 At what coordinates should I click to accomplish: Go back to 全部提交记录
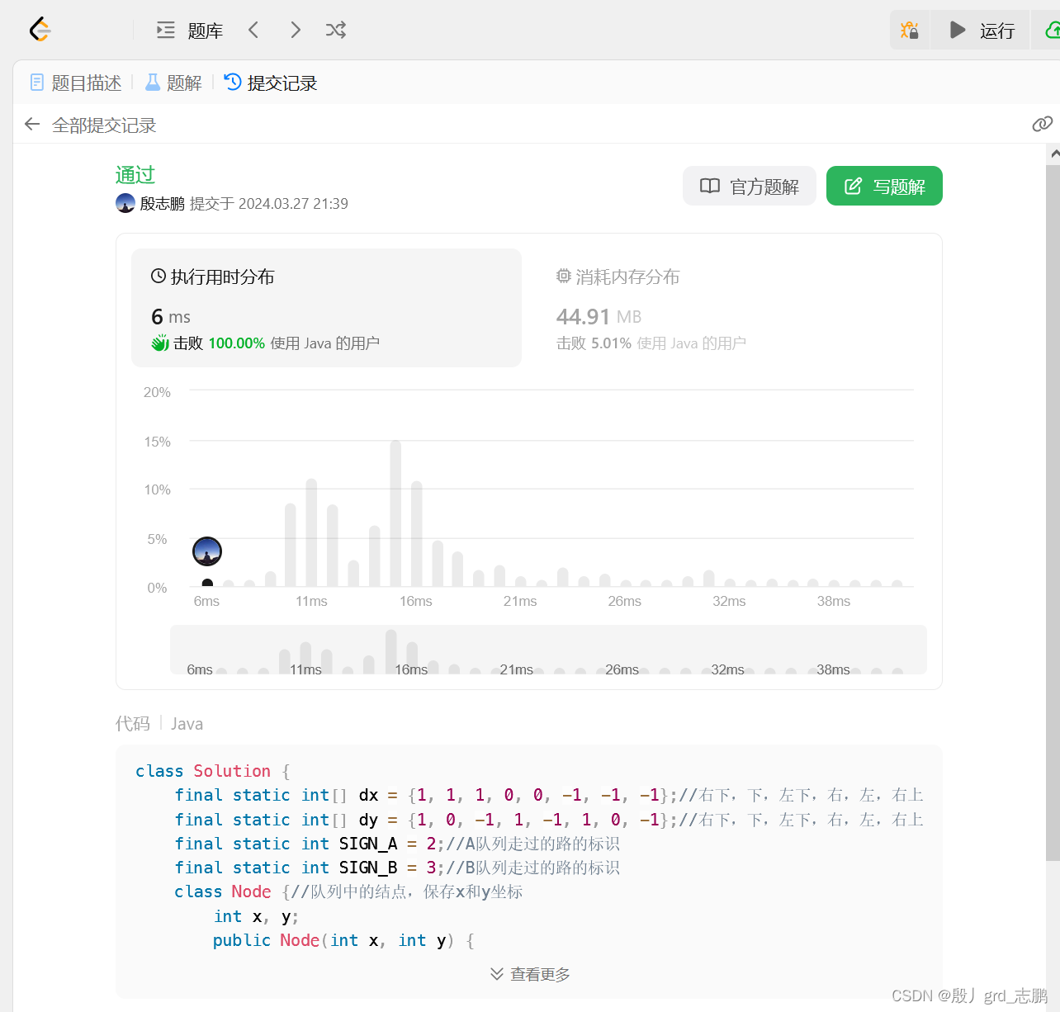(x=90, y=125)
